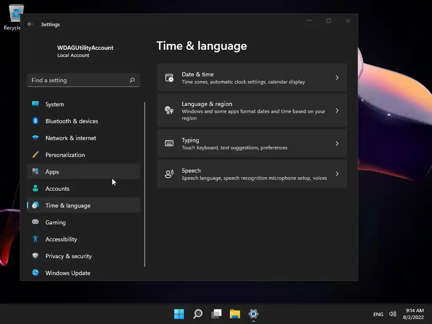
Task: Click the sidebar vertical scrollbar
Action: (x=145, y=185)
